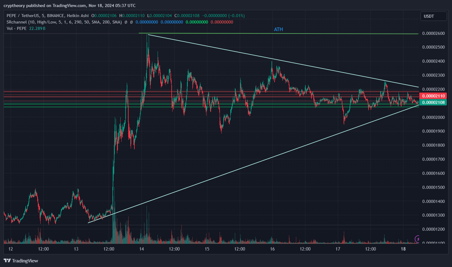Click the purple lightning bolt icon

[x=417, y=239]
